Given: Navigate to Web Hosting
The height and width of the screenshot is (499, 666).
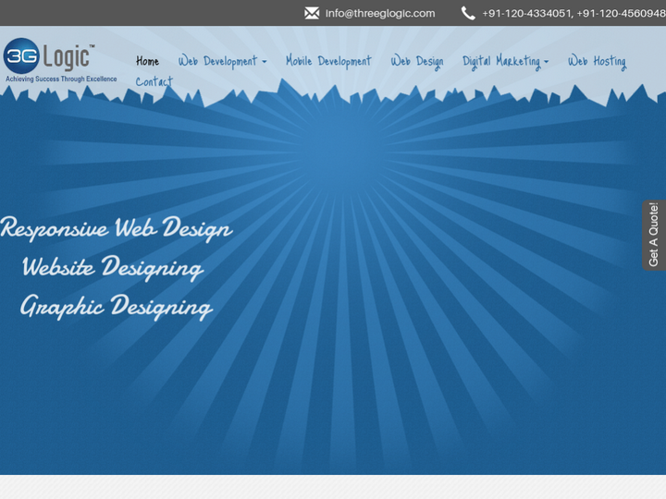Looking at the screenshot, I should click(597, 62).
